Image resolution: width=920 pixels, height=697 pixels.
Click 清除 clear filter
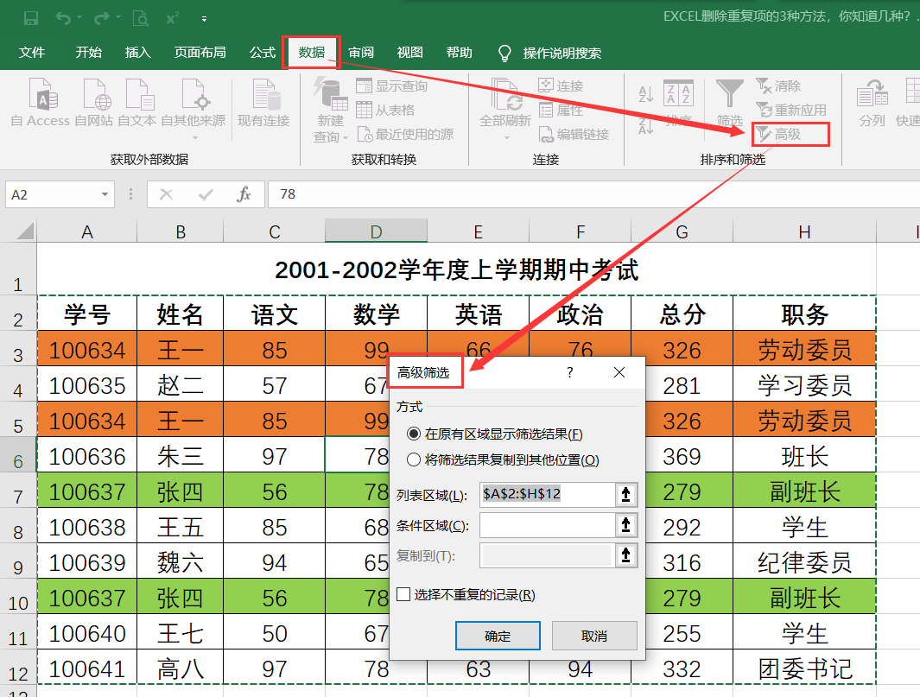778,86
